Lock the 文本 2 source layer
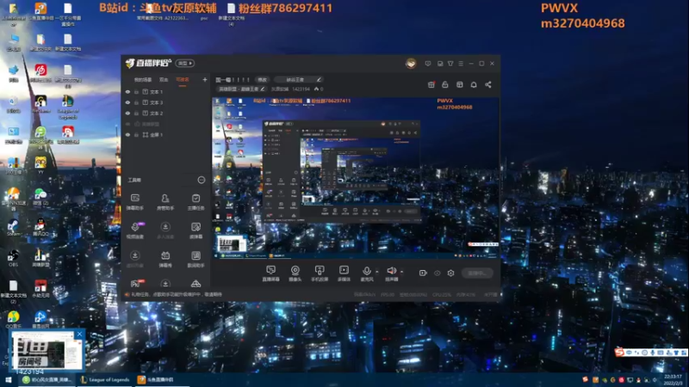This screenshot has height=387, width=689. pos(136,114)
